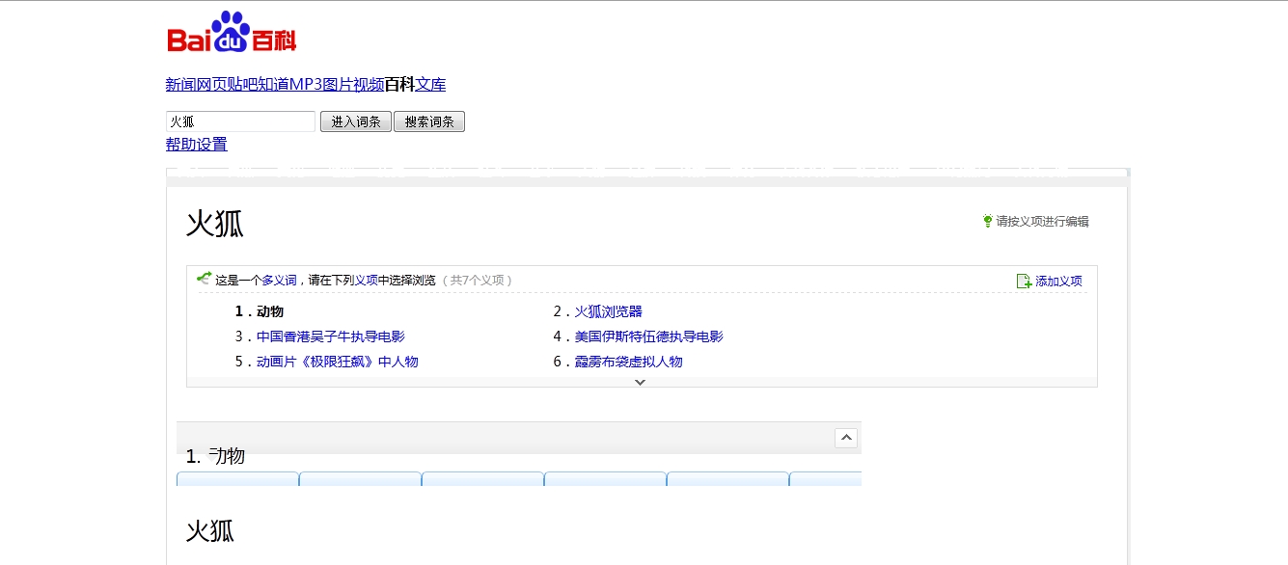Open meaning 美国伊斯特伍德执导电影
1288x565 pixels.
[x=649, y=336]
